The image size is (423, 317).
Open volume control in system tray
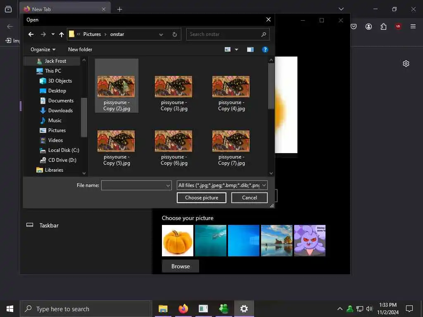point(369,309)
